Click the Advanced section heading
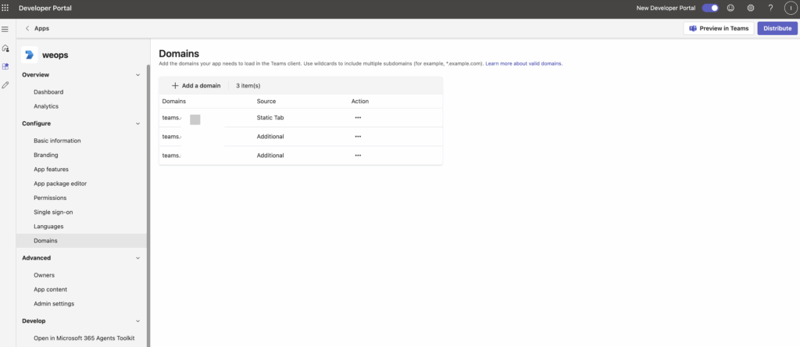Screen dimensions: 800x347 [x=36, y=258]
